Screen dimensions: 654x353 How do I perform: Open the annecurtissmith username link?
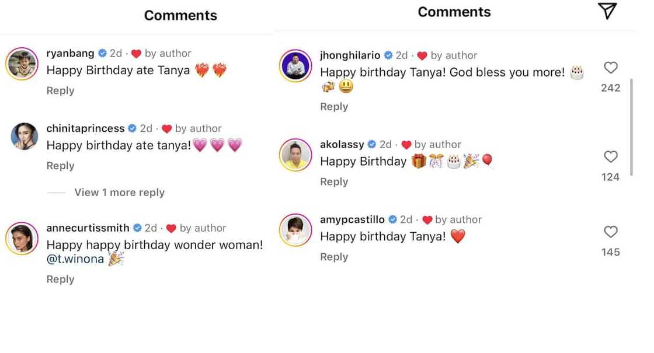point(88,228)
